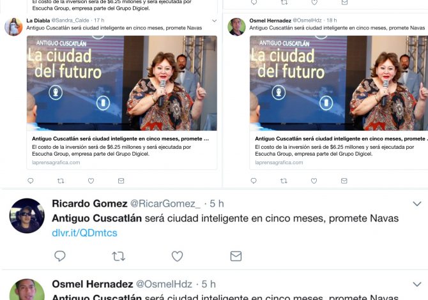The width and height of the screenshot is (428, 300).
Task: Send La Diabla's tweet via direct message
Action: 121,181
